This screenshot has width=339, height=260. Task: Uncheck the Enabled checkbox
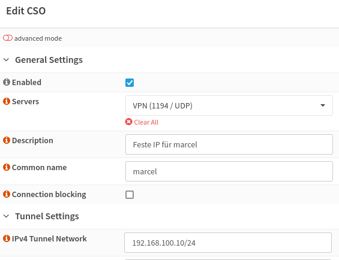(130, 83)
